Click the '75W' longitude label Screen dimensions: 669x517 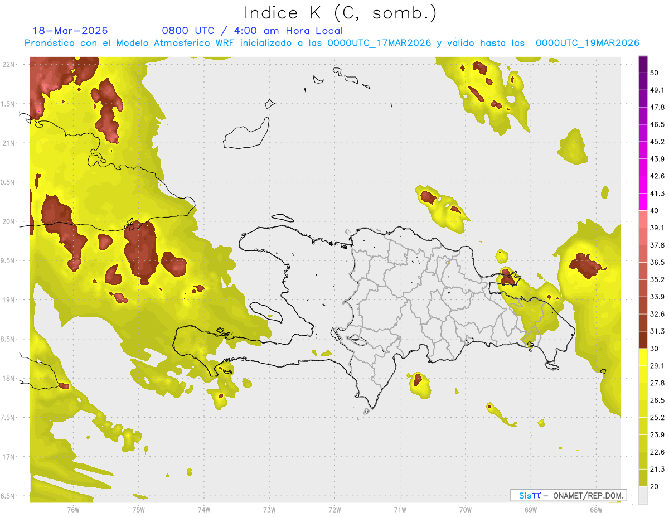point(139,509)
